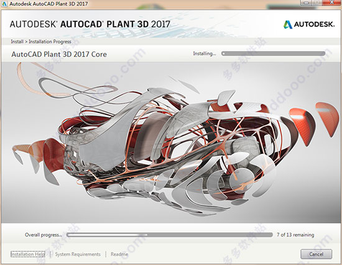Click the "Installing..." status label
Screen dimensions: 342x265
pos(205,53)
